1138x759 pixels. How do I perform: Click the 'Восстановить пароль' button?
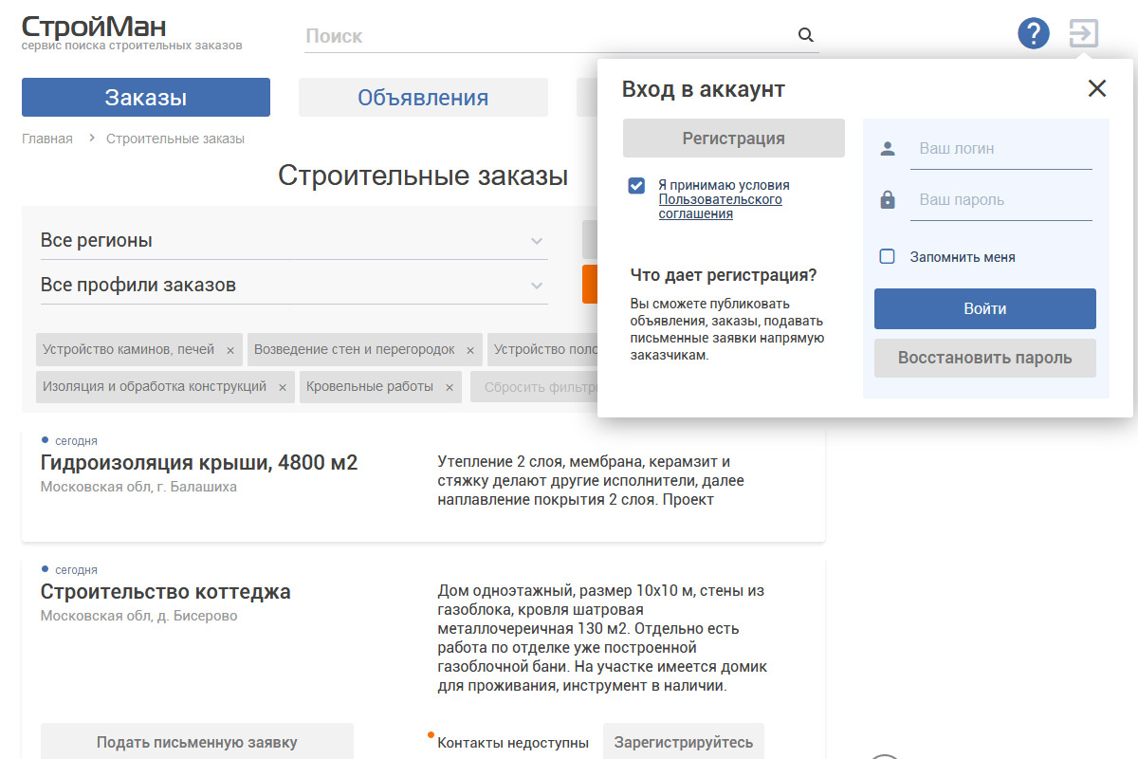click(984, 359)
